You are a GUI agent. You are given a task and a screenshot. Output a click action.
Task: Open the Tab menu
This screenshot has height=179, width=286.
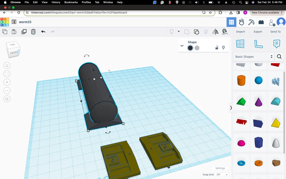(97, 2)
